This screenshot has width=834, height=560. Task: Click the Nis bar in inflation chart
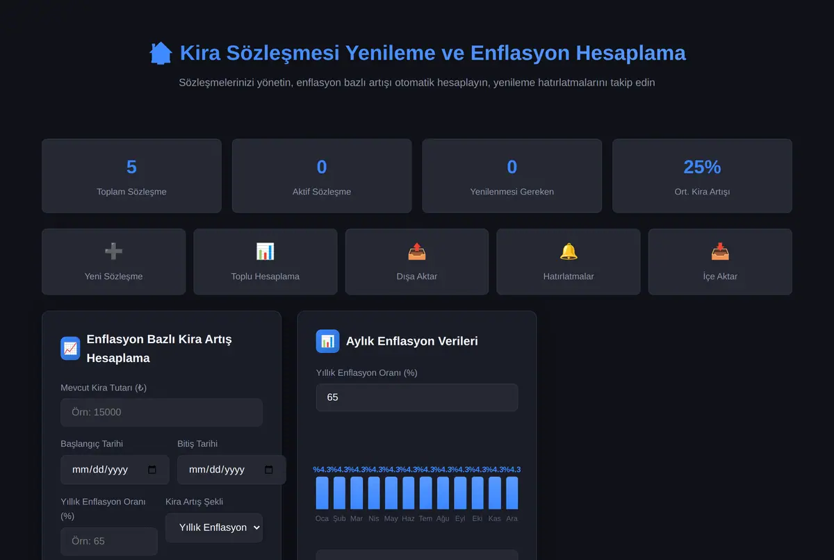[374, 493]
